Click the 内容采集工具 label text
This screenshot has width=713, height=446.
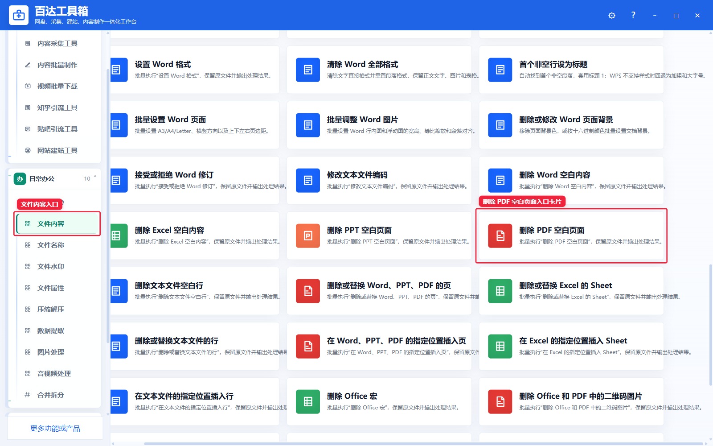(57, 43)
